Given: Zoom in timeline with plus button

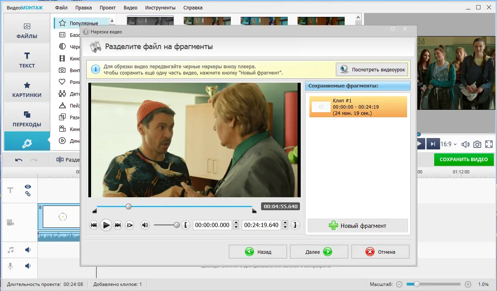Looking at the screenshot, I should [x=468, y=284].
